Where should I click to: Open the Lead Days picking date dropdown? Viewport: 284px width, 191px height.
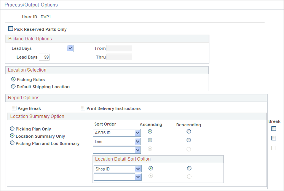[x=41, y=49]
